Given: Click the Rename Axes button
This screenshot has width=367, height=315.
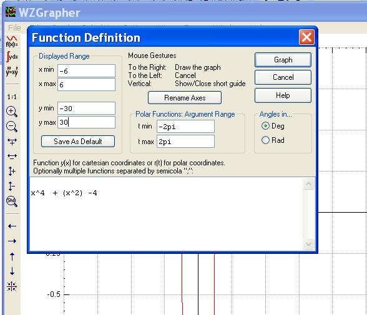Looking at the screenshot, I should [x=185, y=97].
